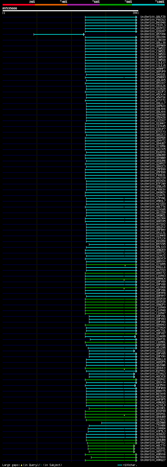
Task: Click the UniRef100_O24471 label
Action: [x=153, y=195]
